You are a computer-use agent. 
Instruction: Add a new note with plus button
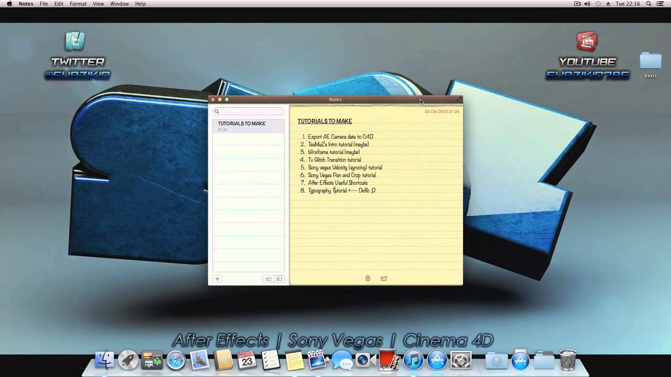[217, 279]
